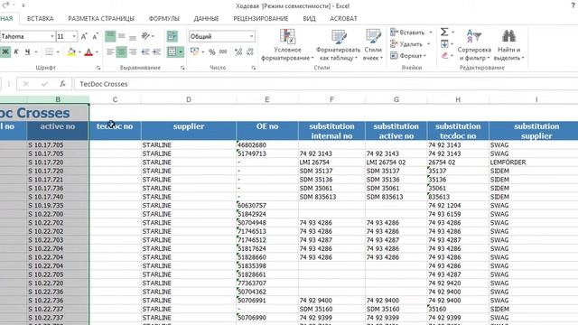Viewport: 578px width, 325px height.
Task: Apply thousands separator (000) style
Action: (223, 52)
